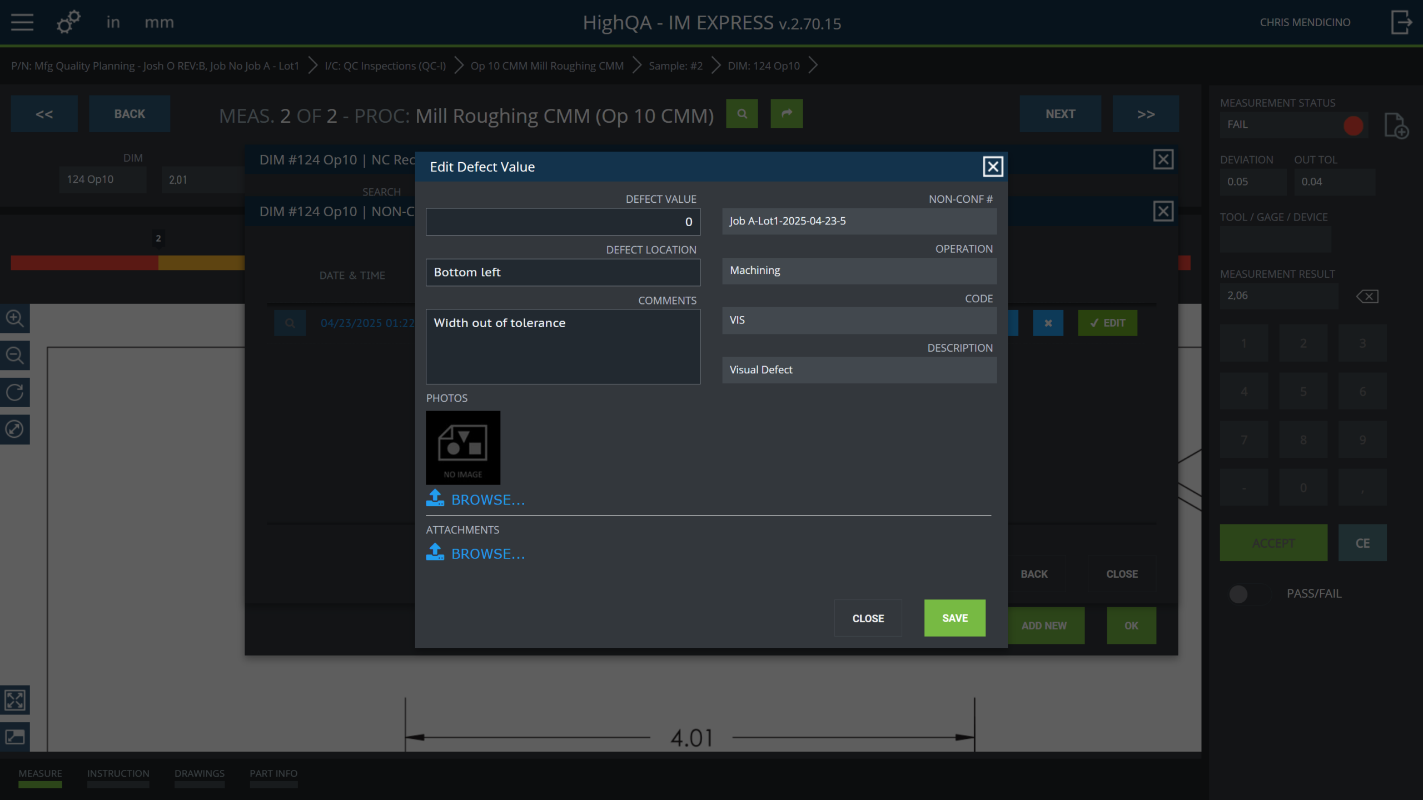The image size is (1423, 800).
Task: Click the green search magnifier button
Action: 742,114
